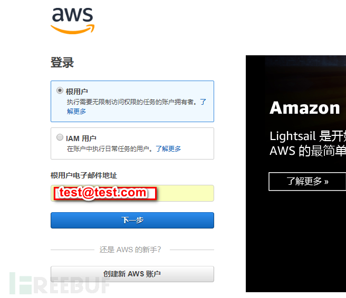Click 了解更多 » button in Lightsail banner
The image size is (346, 298).
[307, 182]
